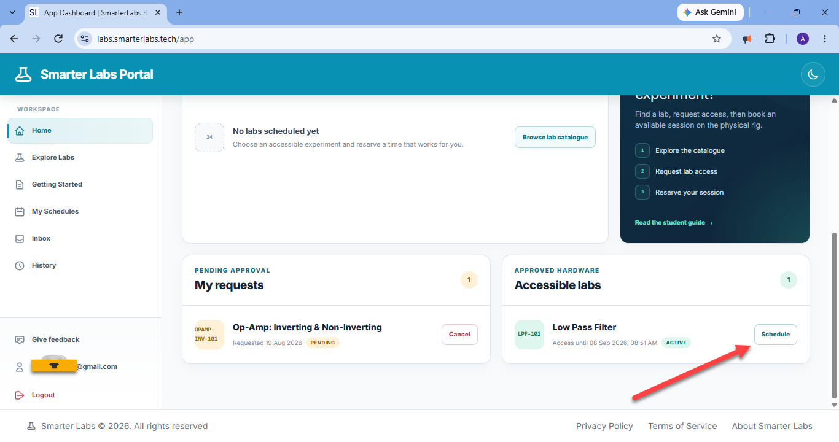Click the user profile person icon
This screenshot has width=839, height=442.
(20, 367)
